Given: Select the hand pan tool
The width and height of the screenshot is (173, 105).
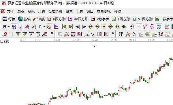Looking at the screenshot, I should click(132, 27).
